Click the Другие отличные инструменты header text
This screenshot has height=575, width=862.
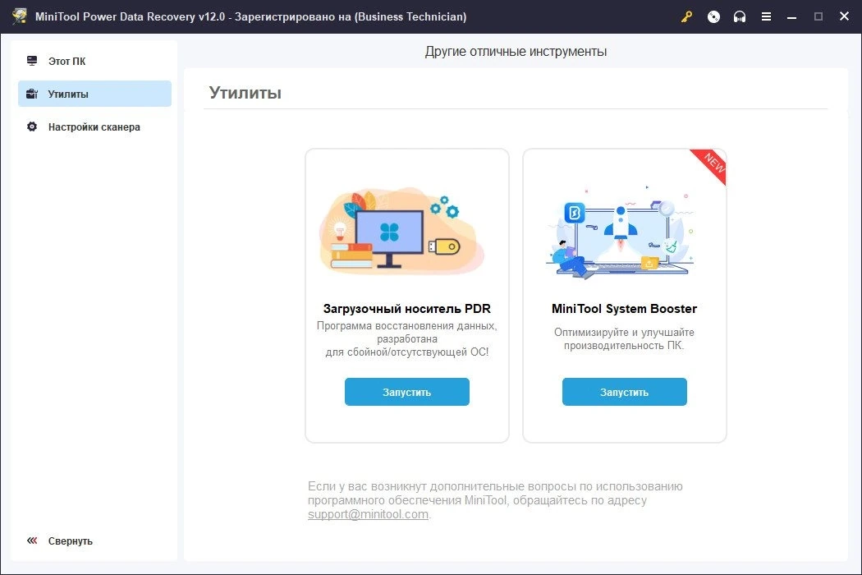(516, 52)
